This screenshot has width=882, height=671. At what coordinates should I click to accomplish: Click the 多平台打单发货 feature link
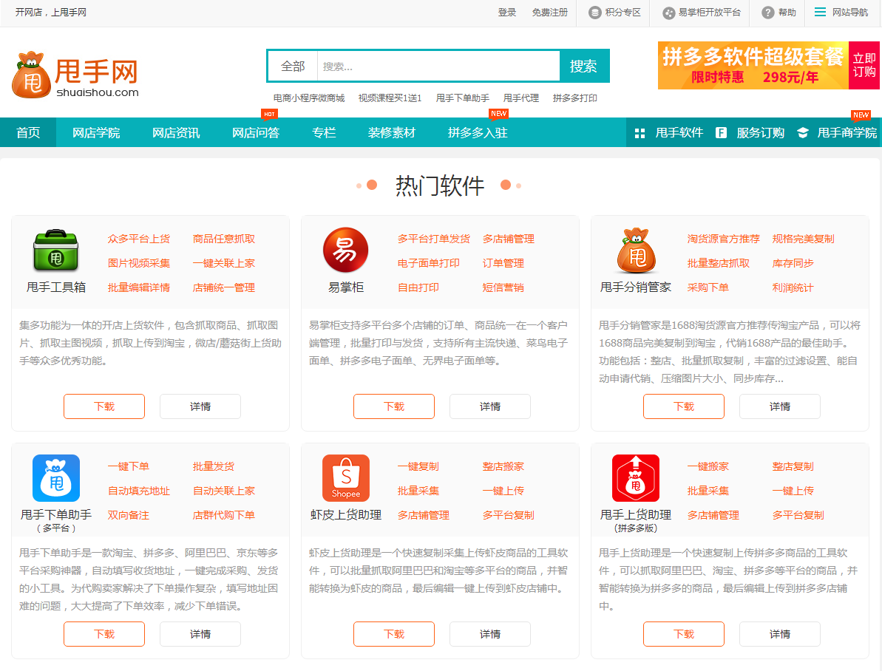(434, 239)
